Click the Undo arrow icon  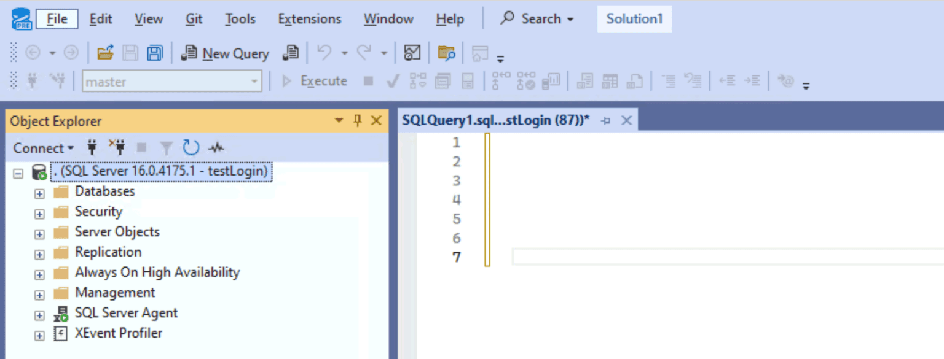point(324,53)
